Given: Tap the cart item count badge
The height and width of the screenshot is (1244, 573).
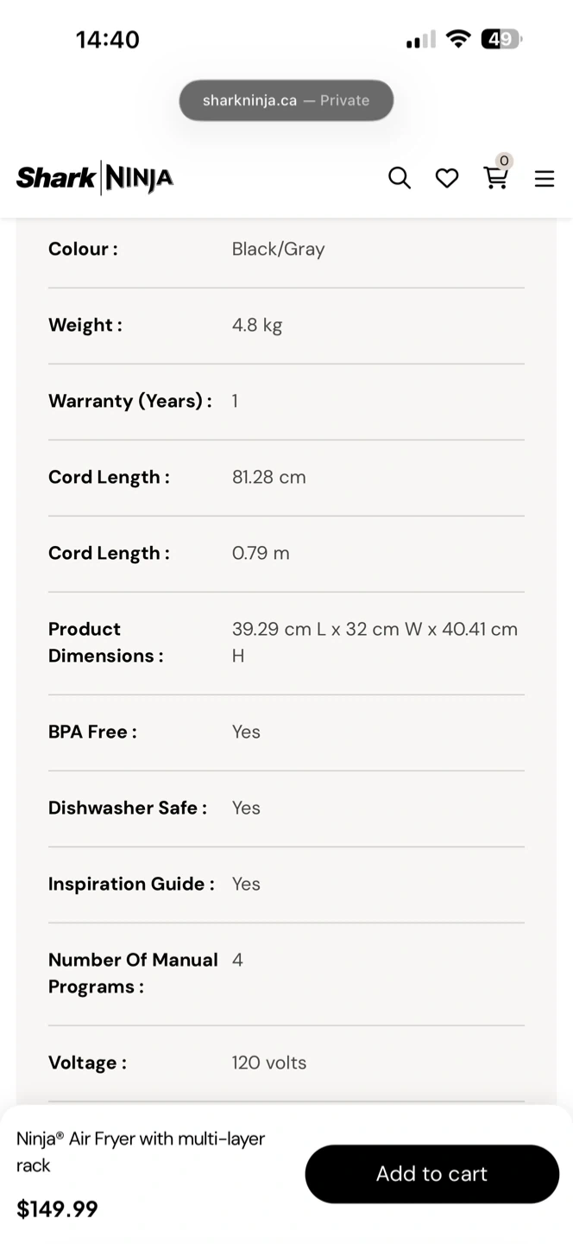Looking at the screenshot, I should 504,160.
